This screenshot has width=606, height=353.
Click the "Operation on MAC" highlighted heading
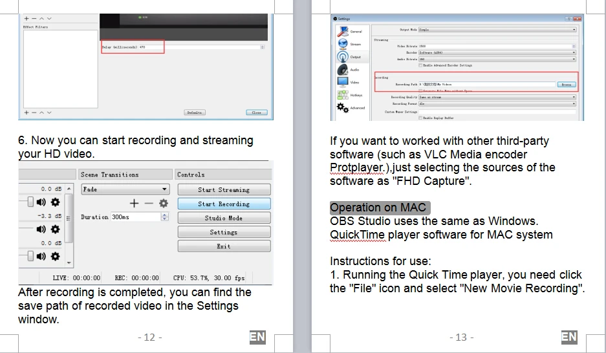click(x=380, y=208)
